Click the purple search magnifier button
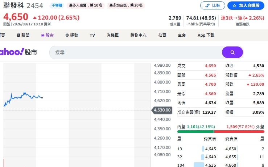The height and width of the screenshot is (167, 268). pyautogui.click(x=232, y=52)
